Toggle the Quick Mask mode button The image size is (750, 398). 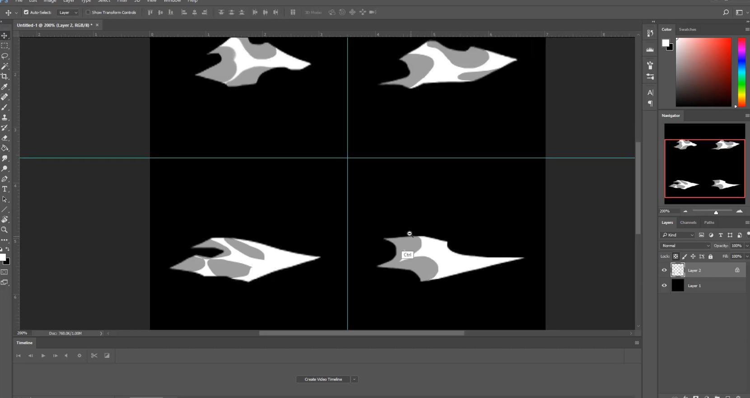(x=5, y=272)
